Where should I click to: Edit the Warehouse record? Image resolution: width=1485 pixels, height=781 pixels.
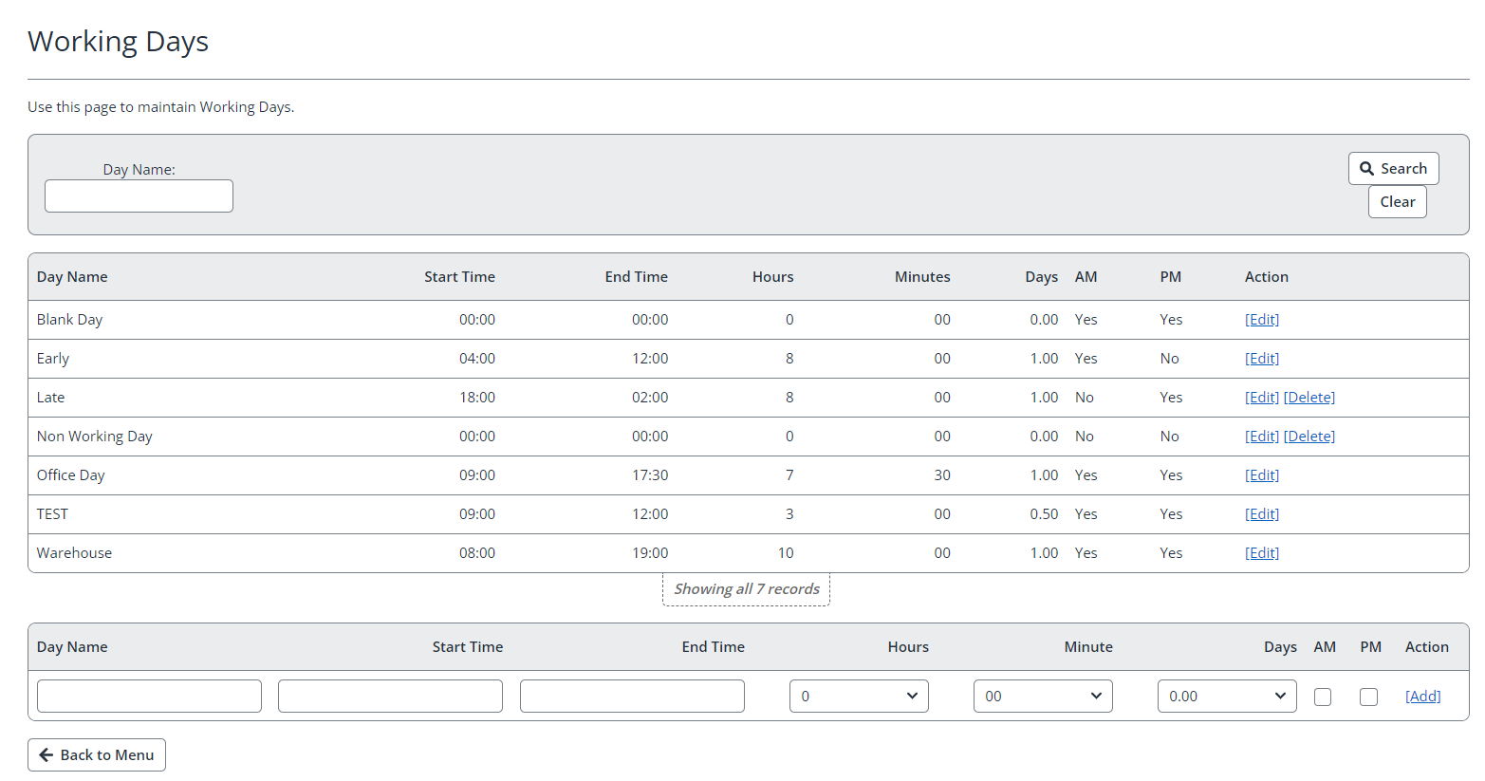click(1261, 553)
